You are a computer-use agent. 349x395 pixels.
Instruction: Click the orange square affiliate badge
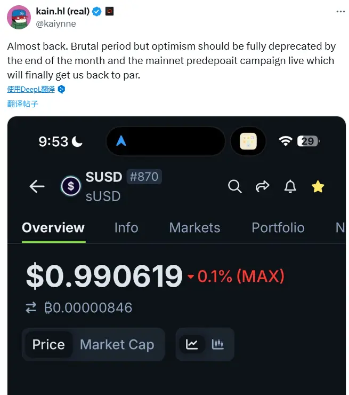109,12
